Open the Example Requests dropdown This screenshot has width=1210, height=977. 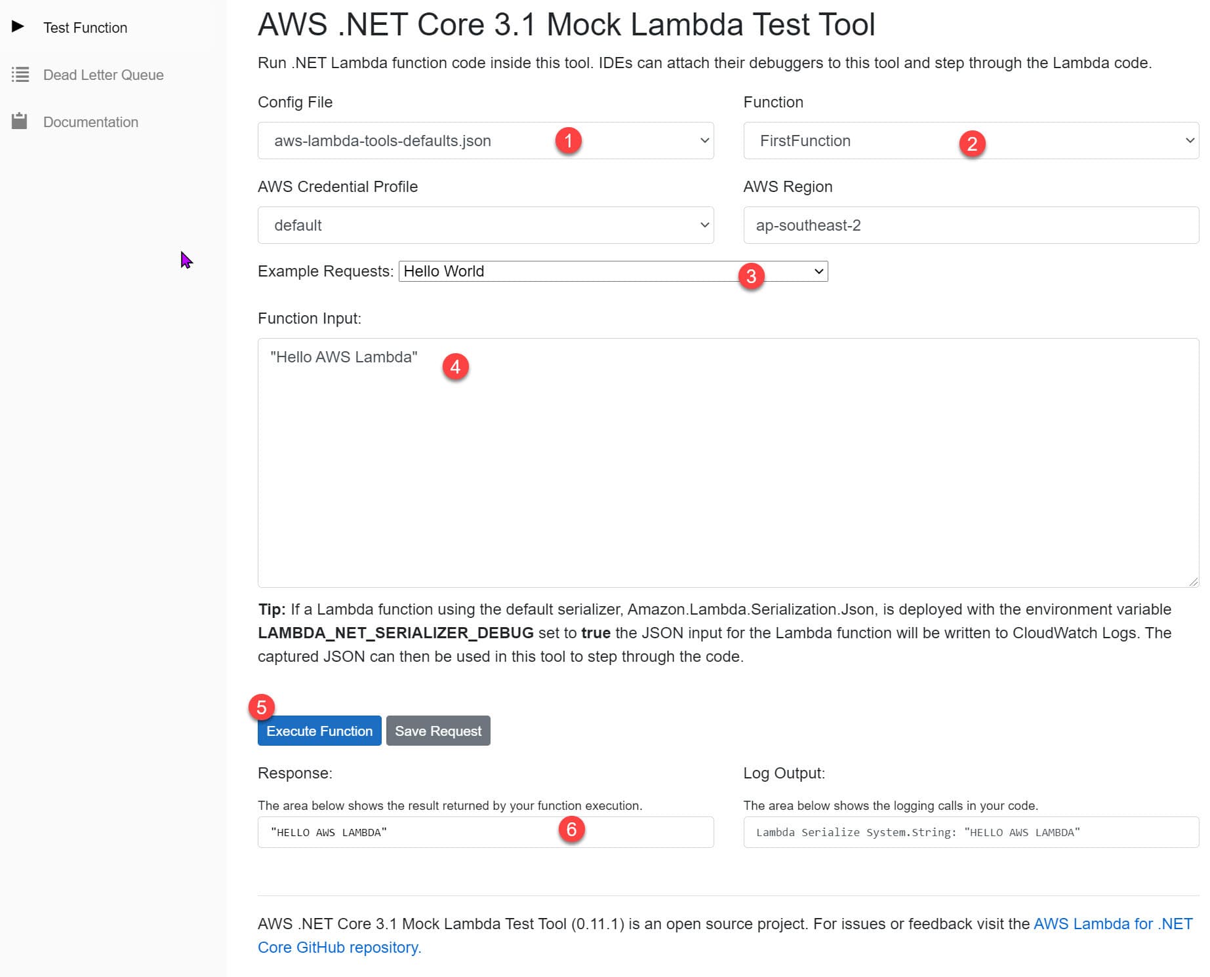pos(613,271)
